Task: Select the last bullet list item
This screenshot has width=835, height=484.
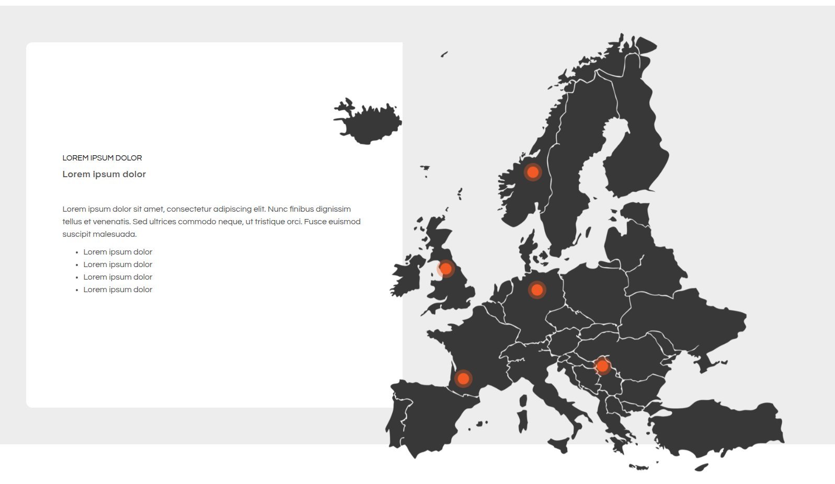Action: pyautogui.click(x=118, y=290)
